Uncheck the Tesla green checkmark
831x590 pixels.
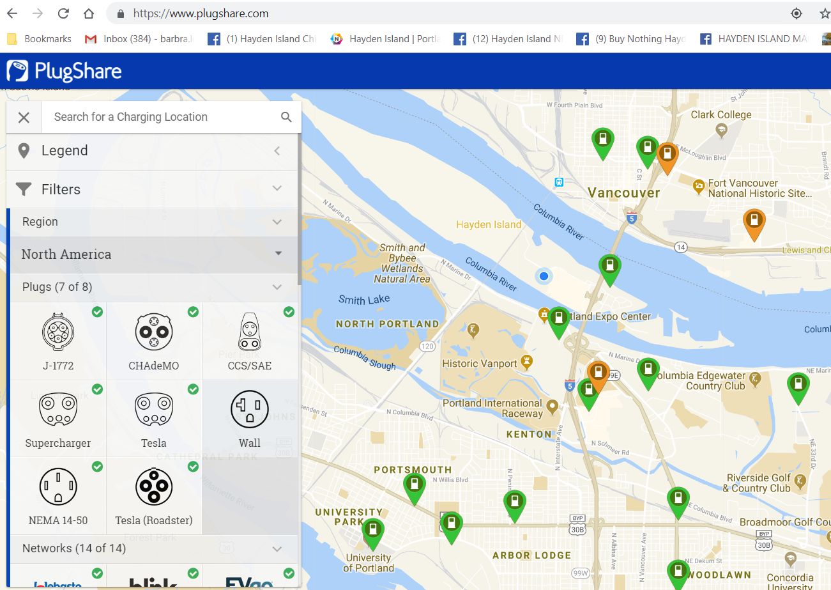(x=193, y=389)
